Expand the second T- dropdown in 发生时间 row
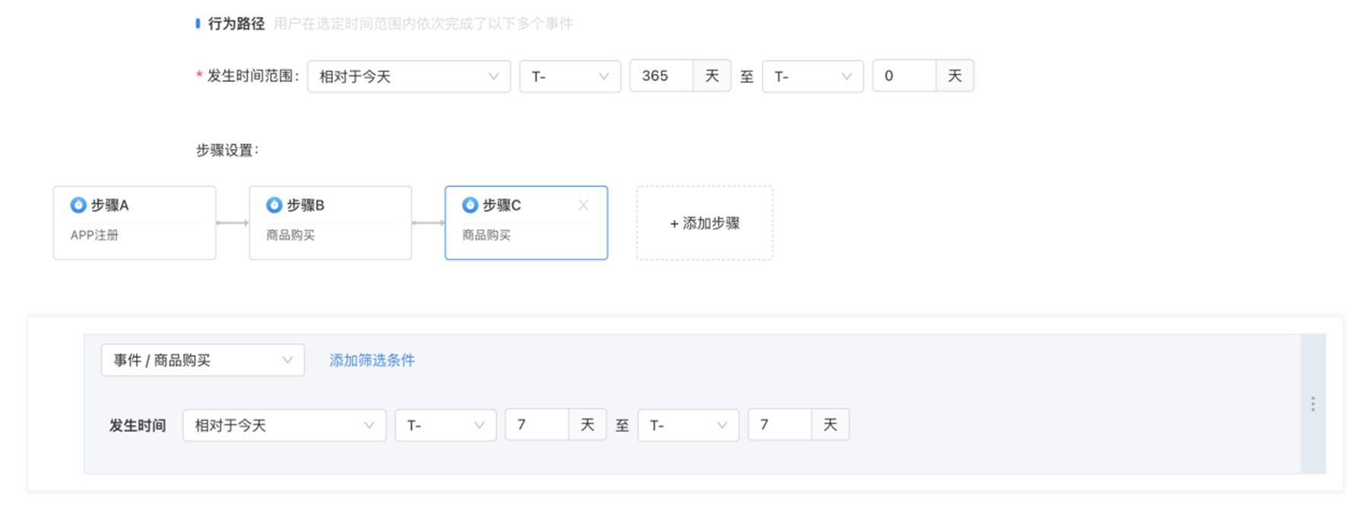 click(x=688, y=426)
